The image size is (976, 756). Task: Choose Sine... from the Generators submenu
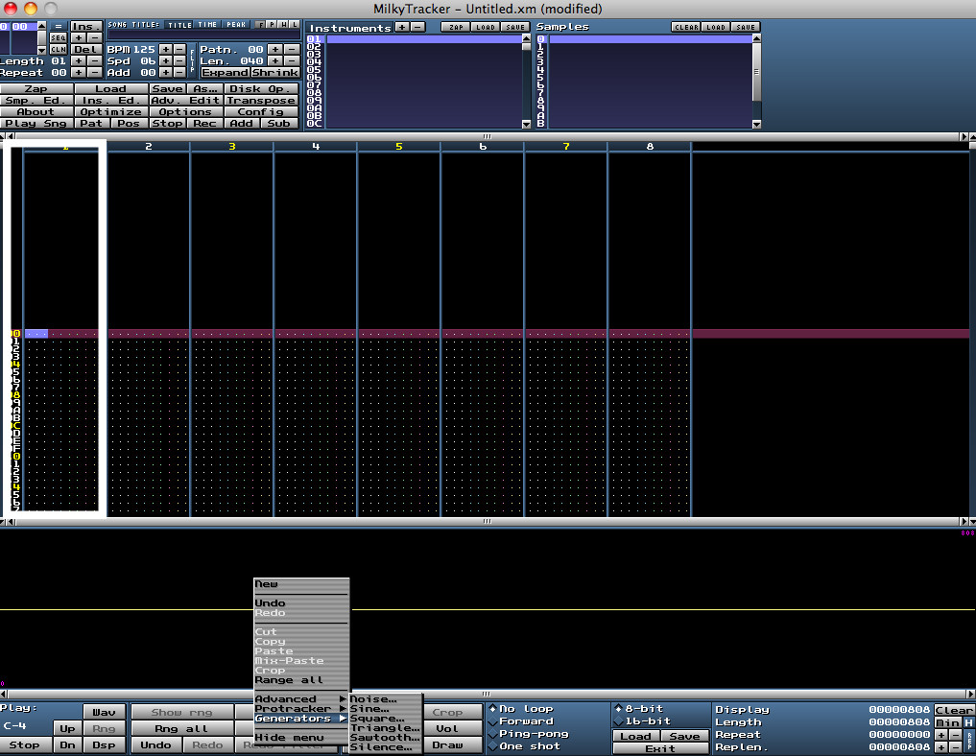click(370, 709)
